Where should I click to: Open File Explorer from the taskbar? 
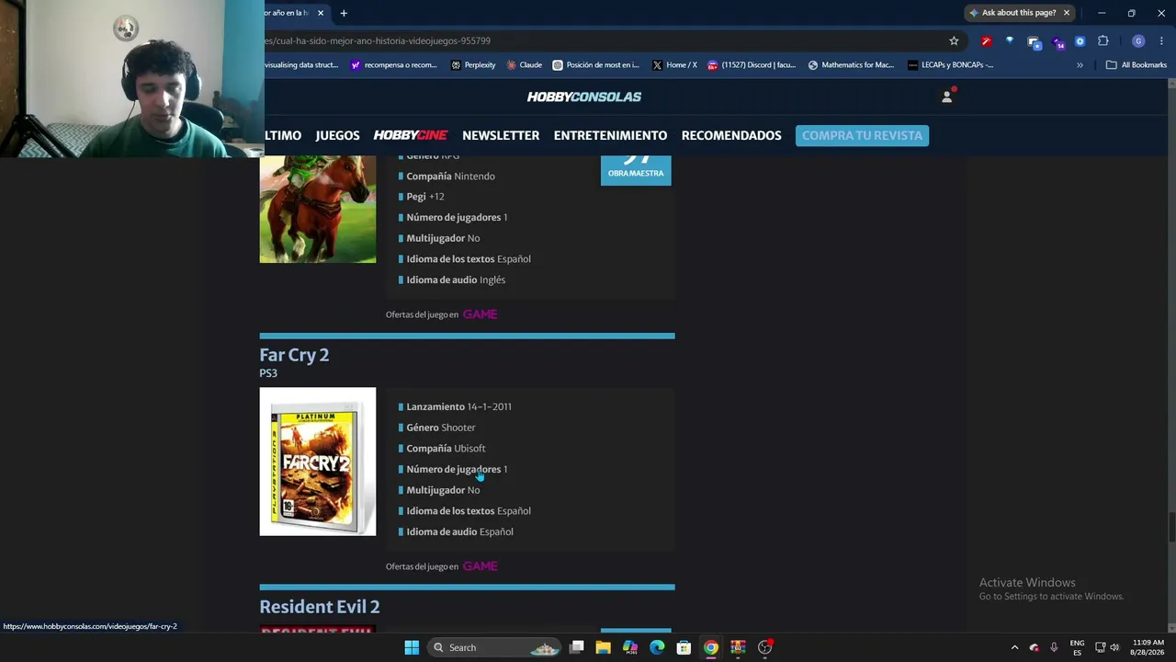[x=604, y=647]
